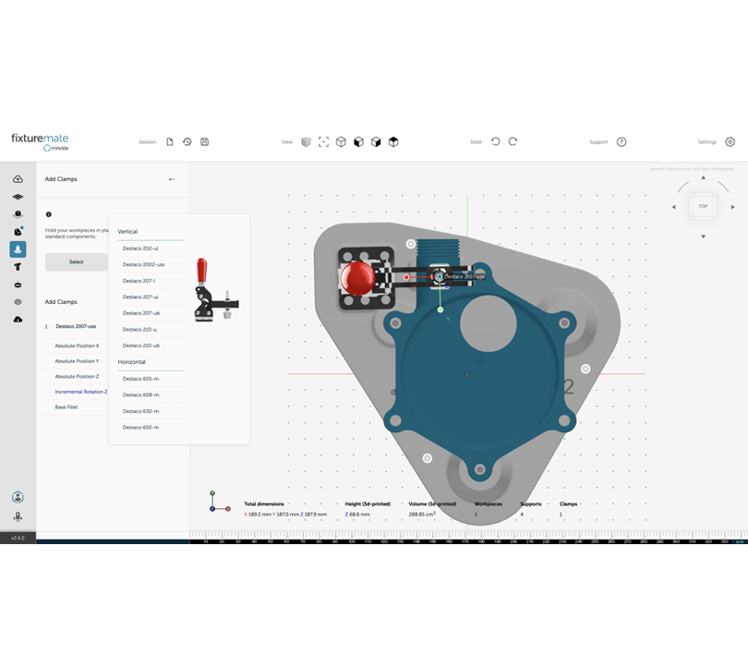This screenshot has height=667, width=748.
Task: Select the clamps tool in the left sidebar
Action: [18, 249]
